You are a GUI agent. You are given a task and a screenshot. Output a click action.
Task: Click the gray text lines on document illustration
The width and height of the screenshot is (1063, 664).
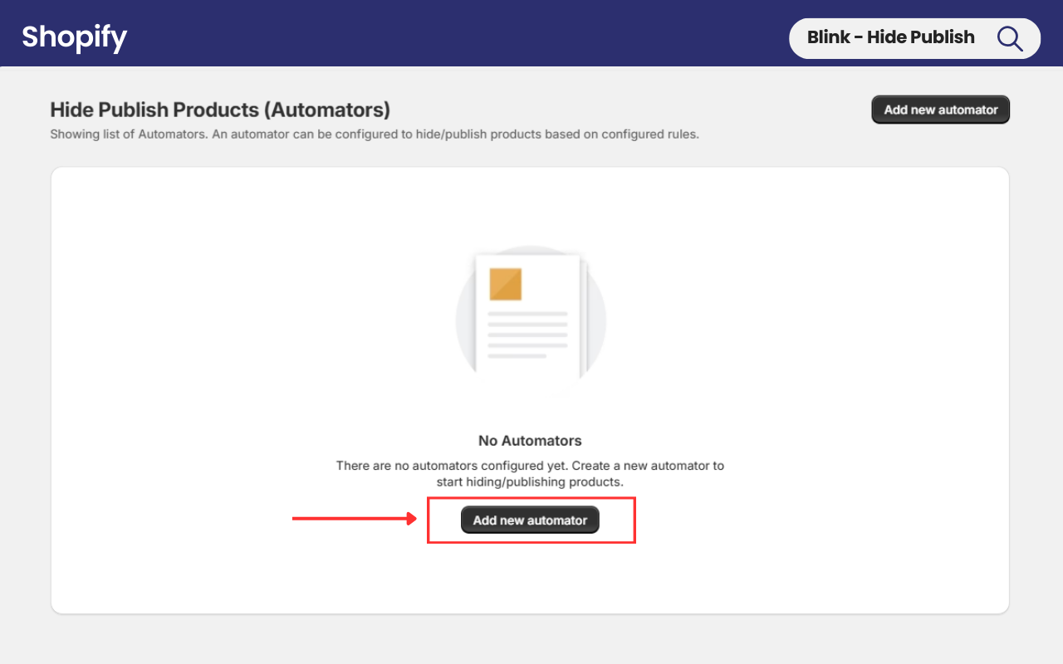527,334
